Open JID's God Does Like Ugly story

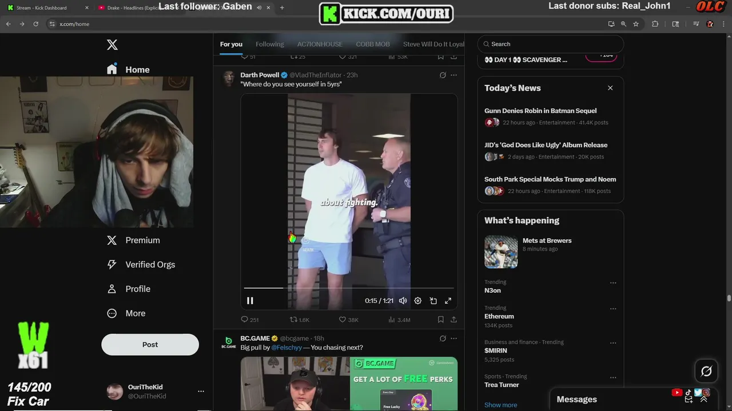546,145
